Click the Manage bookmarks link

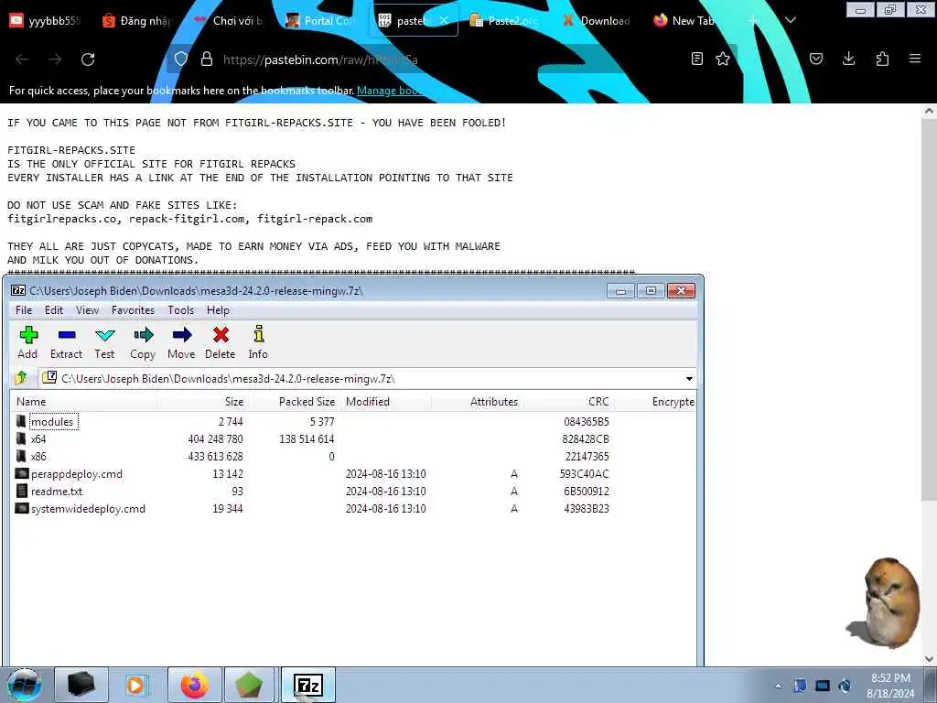coord(389,91)
